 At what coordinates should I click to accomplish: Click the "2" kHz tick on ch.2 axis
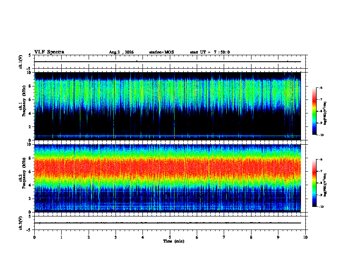(30, 199)
